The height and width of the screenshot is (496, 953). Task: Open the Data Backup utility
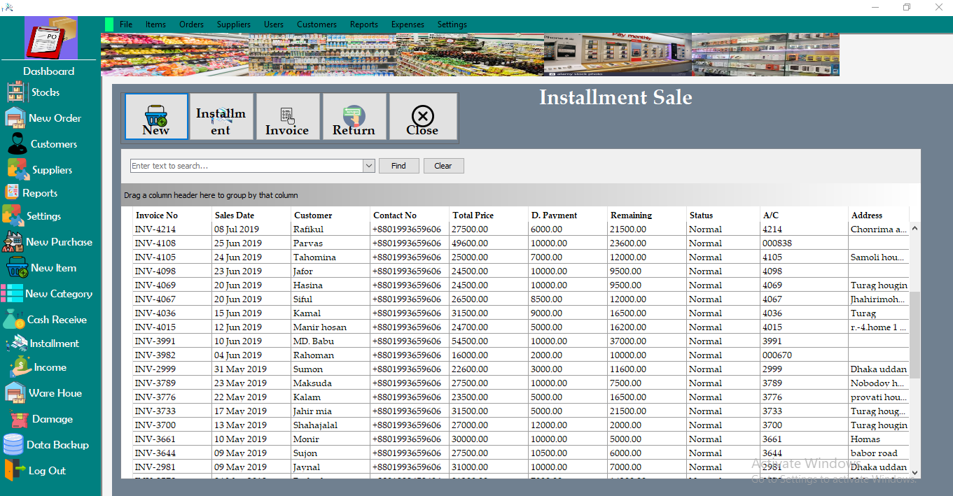point(54,444)
